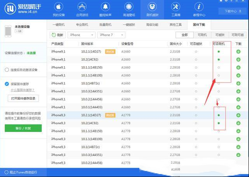This screenshot has height=177, width=249.
Task: Open the iPhone 7 model dropdown
Action: (111, 35)
